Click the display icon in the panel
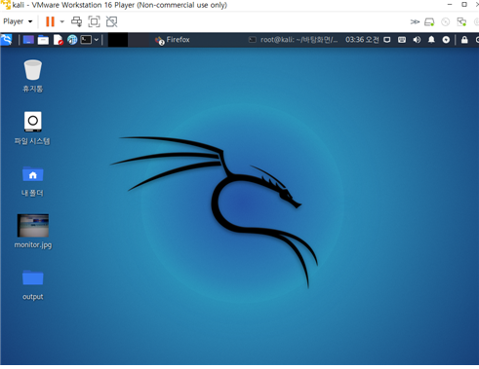 pyautogui.click(x=387, y=40)
